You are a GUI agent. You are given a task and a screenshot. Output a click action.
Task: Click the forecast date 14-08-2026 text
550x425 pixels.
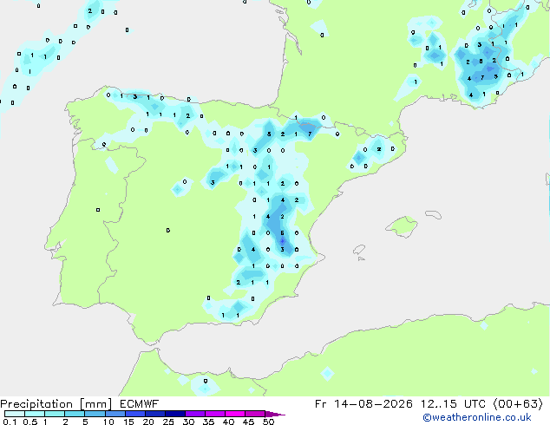point(373,404)
